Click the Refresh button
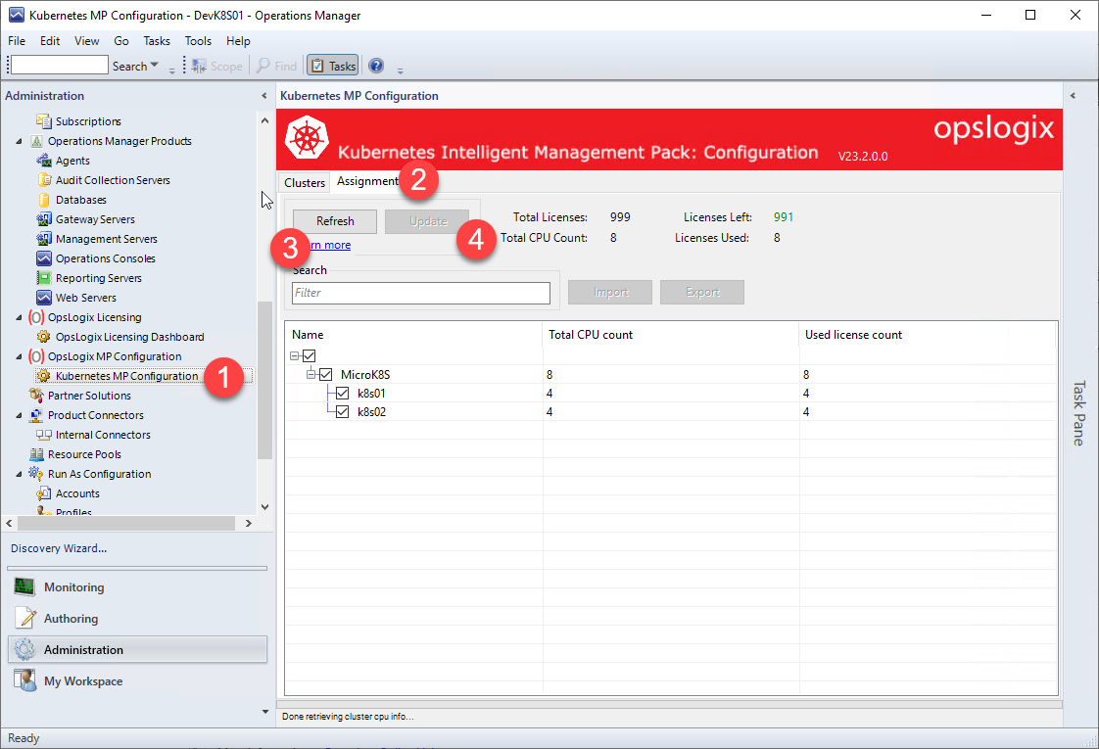This screenshot has height=749, width=1099. 335,221
